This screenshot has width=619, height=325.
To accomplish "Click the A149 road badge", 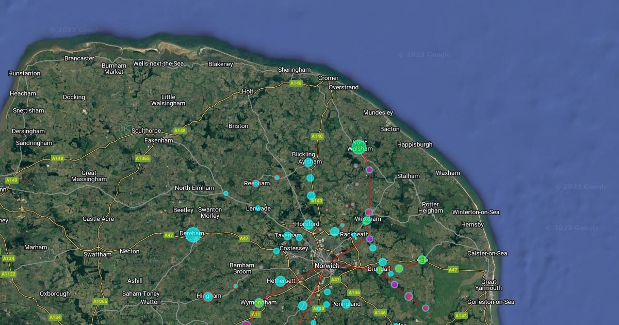I will pyautogui.click(x=11, y=180).
